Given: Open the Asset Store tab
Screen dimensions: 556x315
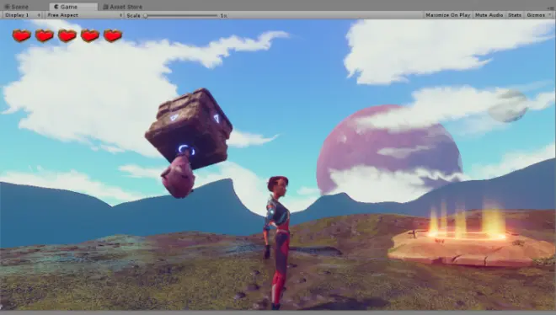Looking at the screenshot, I should (122, 7).
